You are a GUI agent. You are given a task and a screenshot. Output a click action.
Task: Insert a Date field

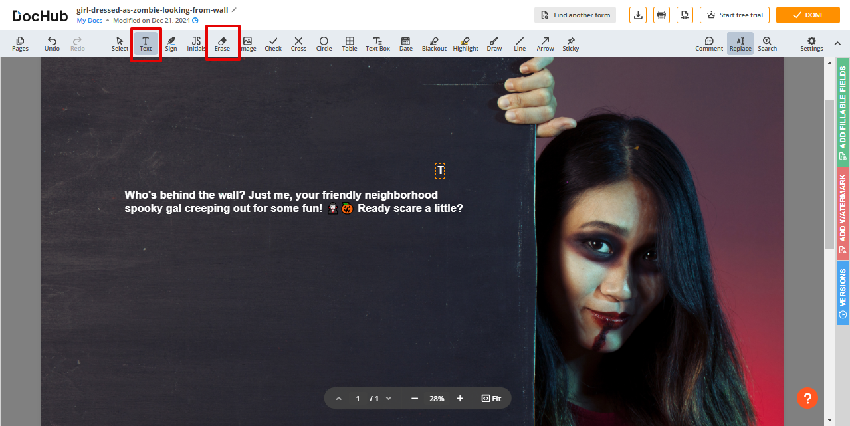coord(405,44)
